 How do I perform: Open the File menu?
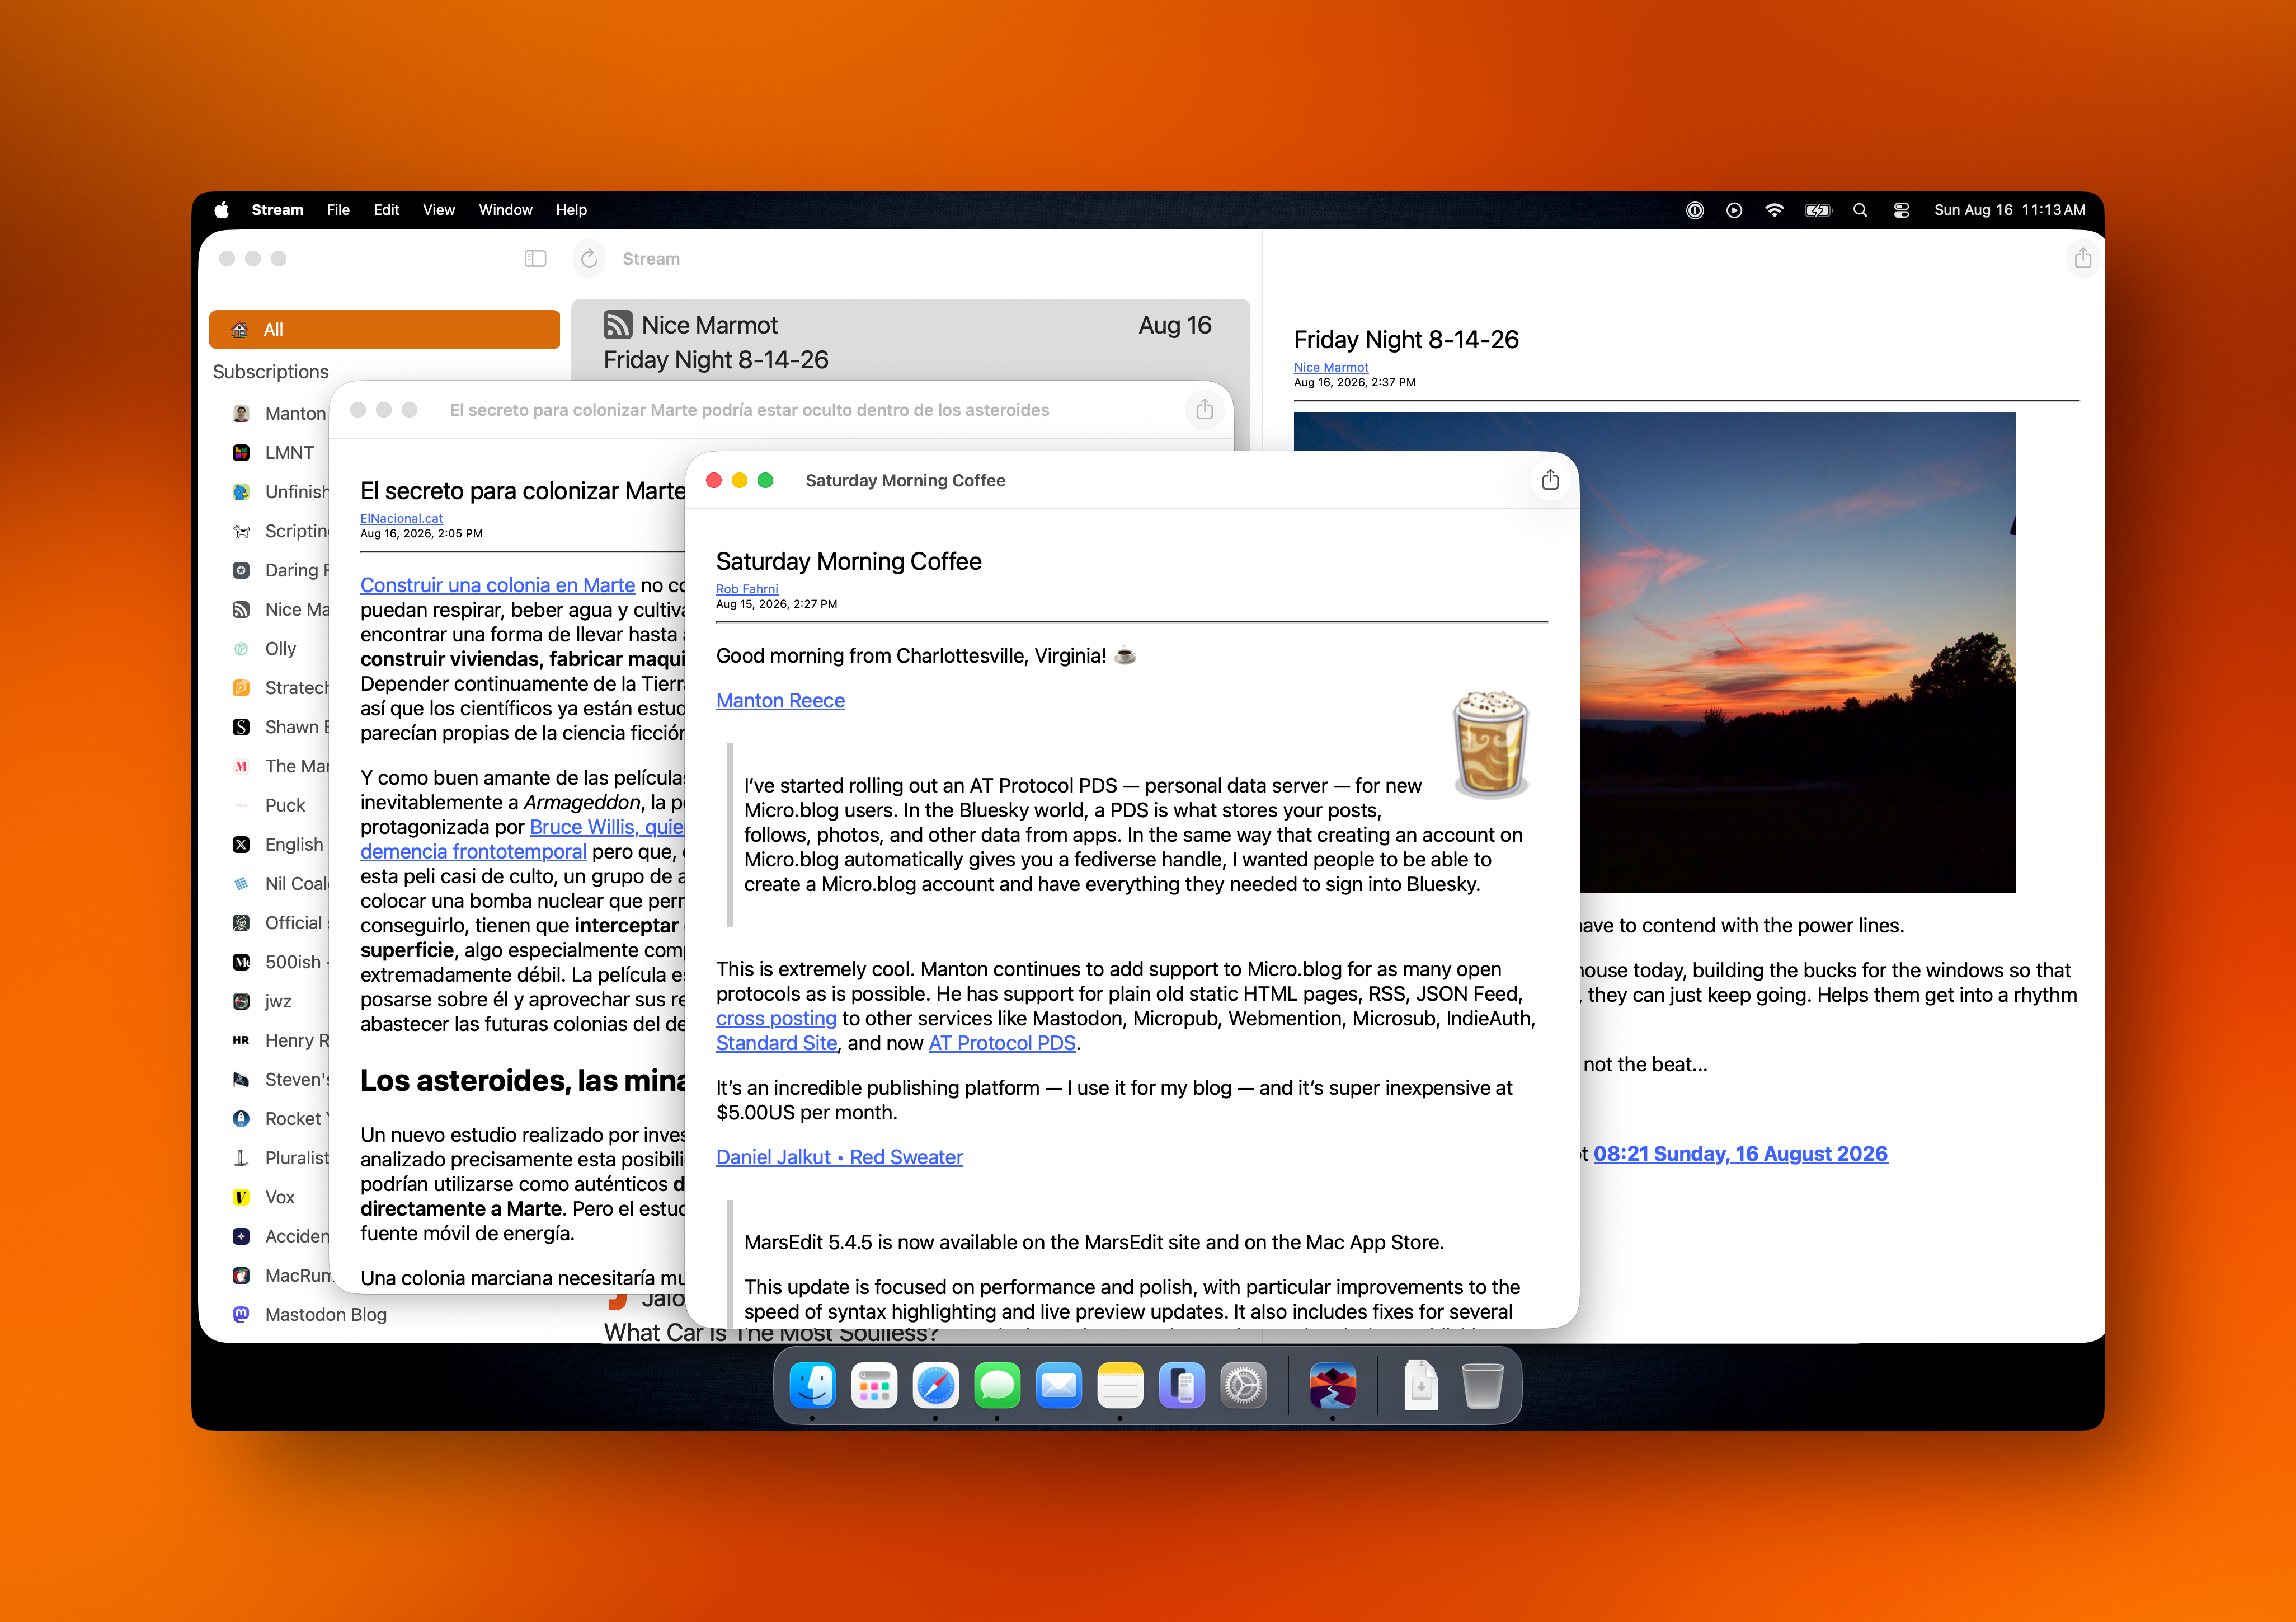338,210
